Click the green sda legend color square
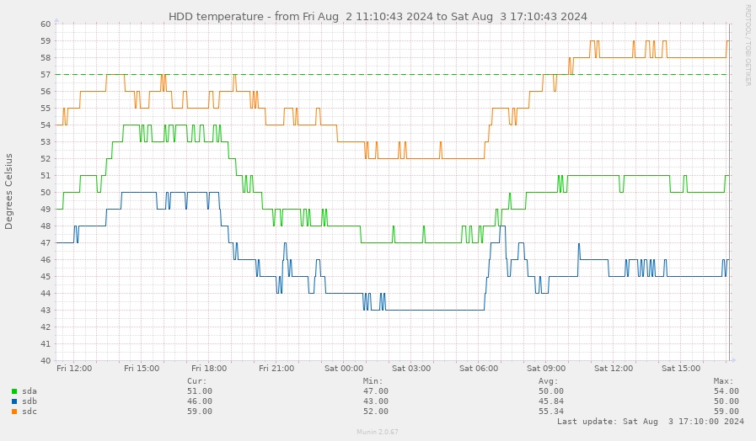 [14, 391]
